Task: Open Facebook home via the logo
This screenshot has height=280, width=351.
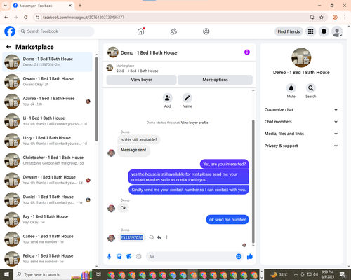Action: tap(10, 31)
